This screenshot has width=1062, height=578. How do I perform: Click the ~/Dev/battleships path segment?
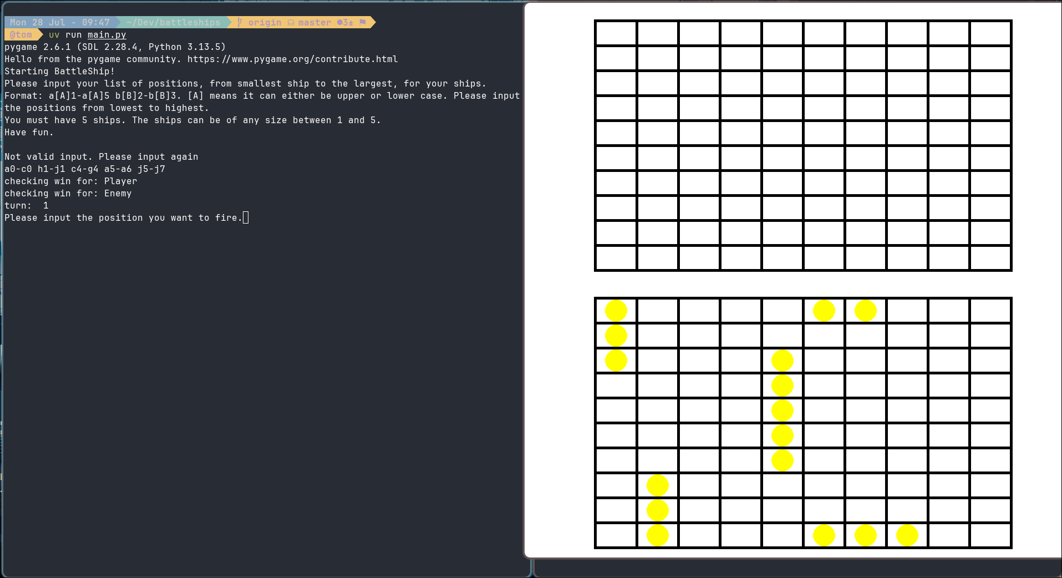coord(173,23)
